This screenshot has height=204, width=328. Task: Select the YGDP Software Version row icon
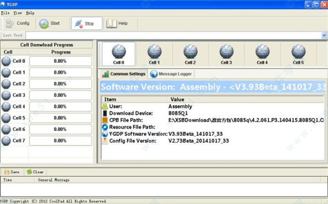pos(105,134)
